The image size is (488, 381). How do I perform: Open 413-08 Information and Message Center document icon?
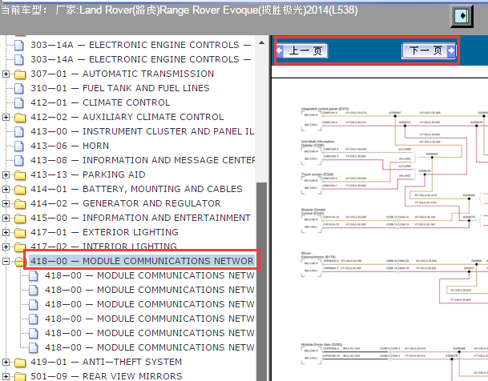(19, 160)
